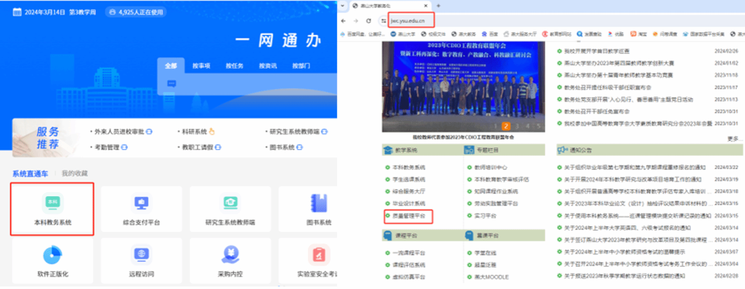Screen dimensions: 745x289
Task: Launch the 远程访问 globe icon
Action: pyautogui.click(x=141, y=255)
